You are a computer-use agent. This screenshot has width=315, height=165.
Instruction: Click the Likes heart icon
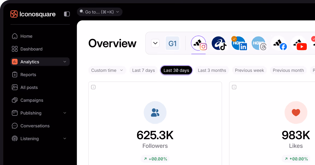click(x=296, y=112)
